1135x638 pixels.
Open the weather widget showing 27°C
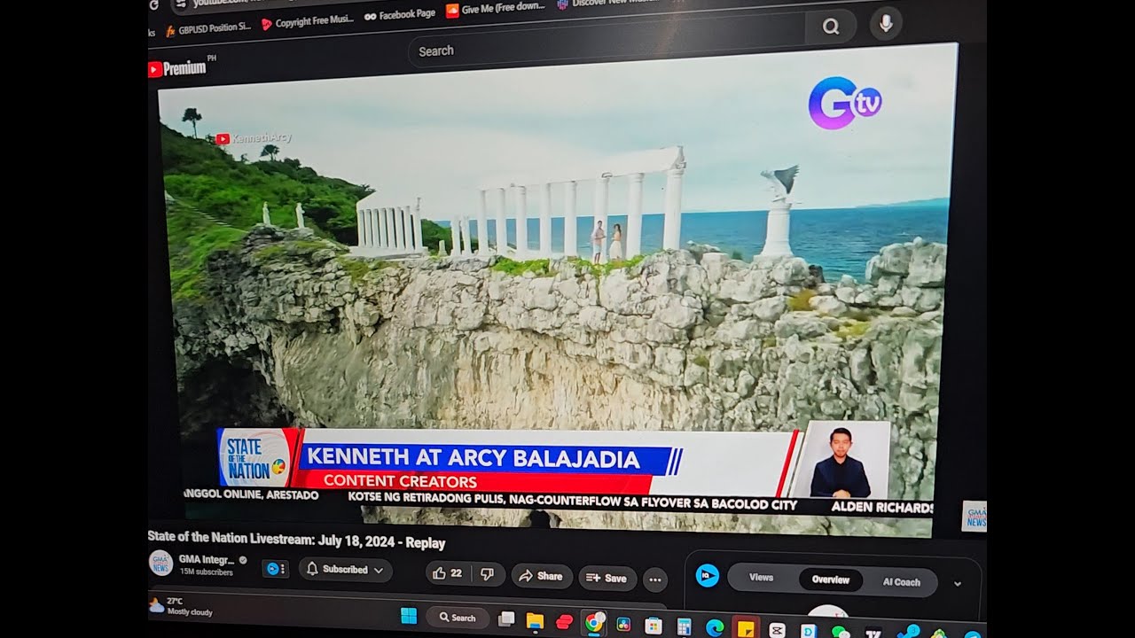182,606
